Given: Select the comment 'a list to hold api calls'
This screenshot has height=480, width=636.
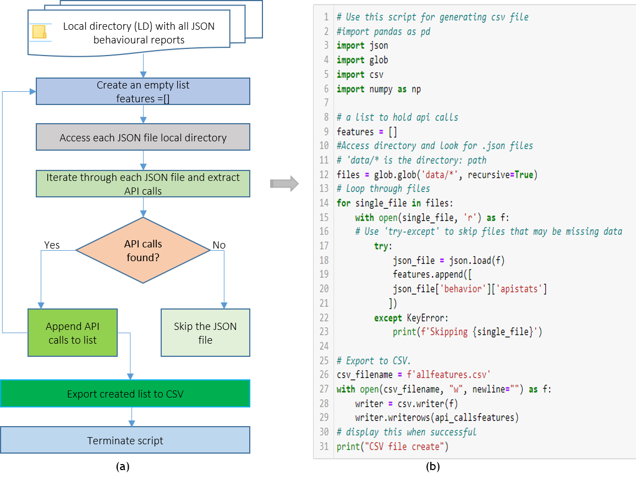Looking at the screenshot, I should click(x=397, y=118).
